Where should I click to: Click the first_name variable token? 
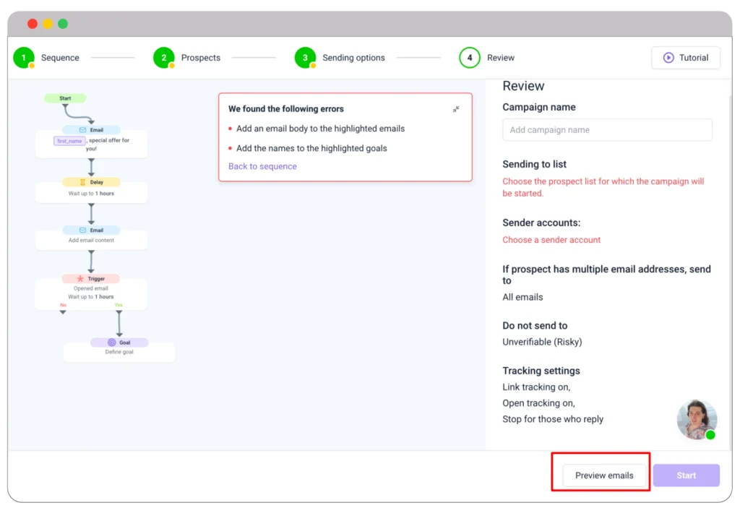(68, 141)
